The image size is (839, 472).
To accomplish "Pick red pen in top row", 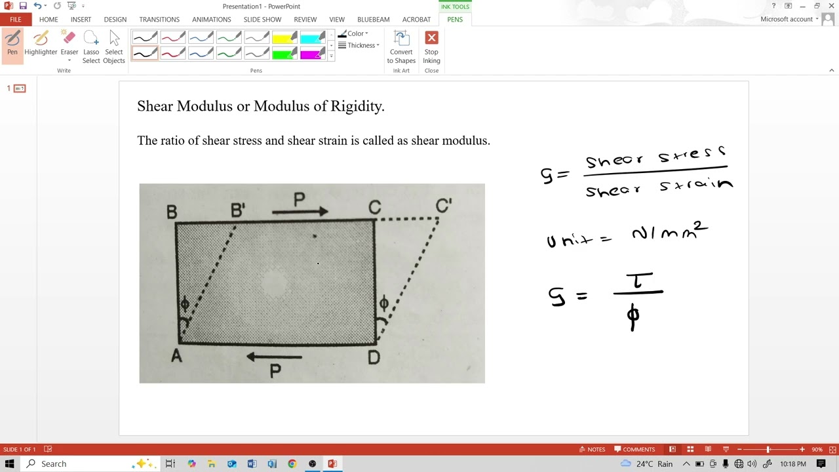I will point(173,37).
